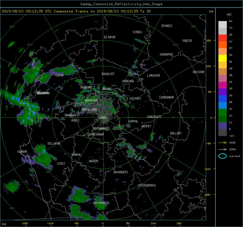
Task: Click the HANGAL city label
Action: point(76,155)
